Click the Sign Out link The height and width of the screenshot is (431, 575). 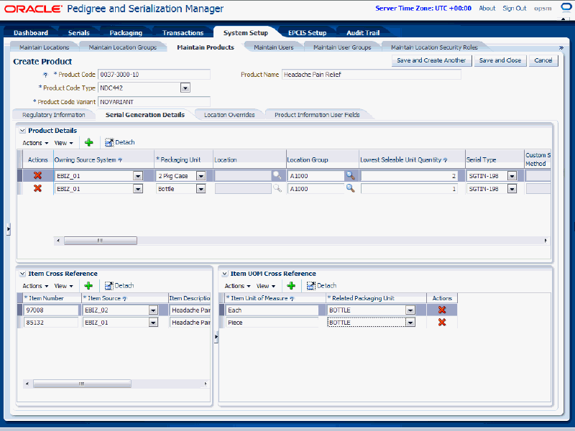coord(514,8)
